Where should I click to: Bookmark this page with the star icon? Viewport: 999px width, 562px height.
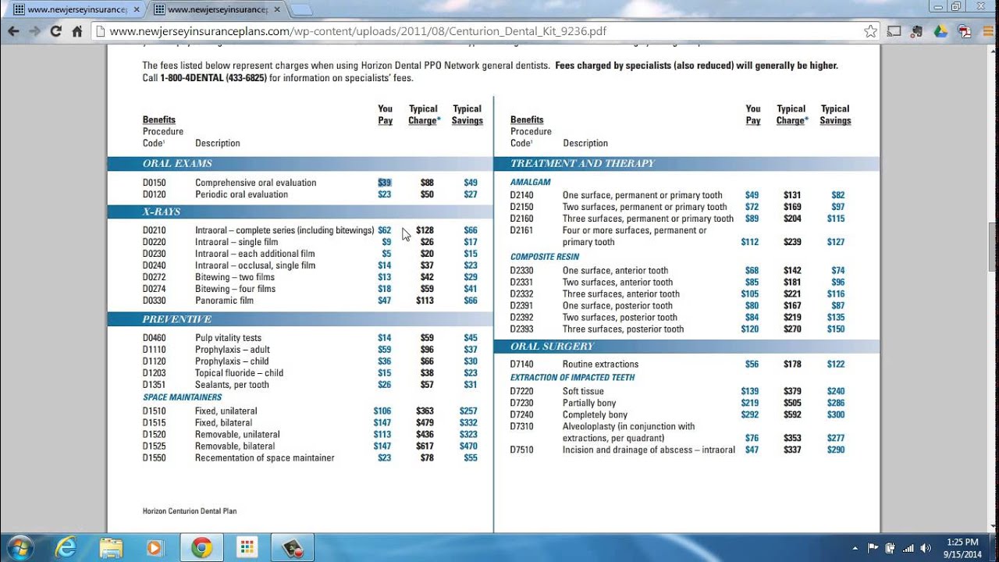(x=871, y=31)
